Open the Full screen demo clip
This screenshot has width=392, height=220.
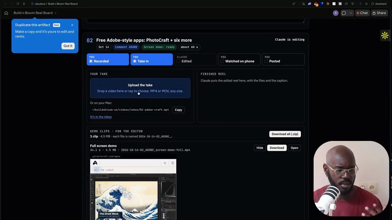(294, 148)
